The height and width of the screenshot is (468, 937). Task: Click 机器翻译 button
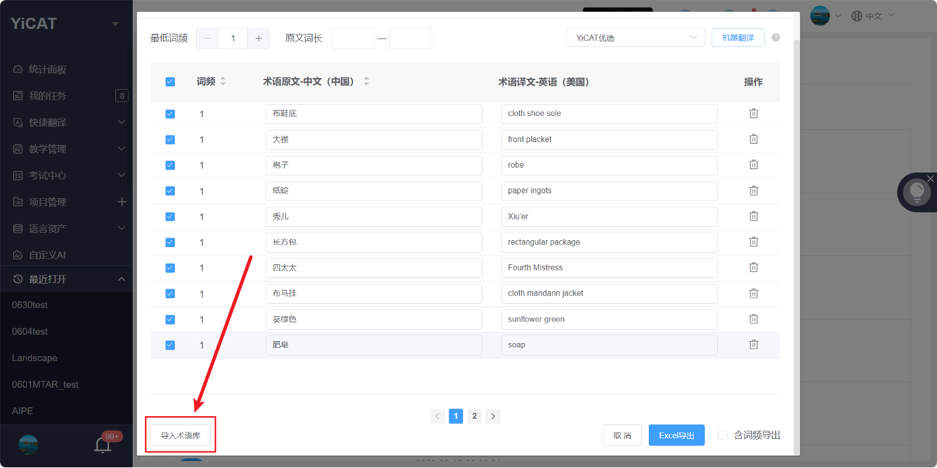coord(738,37)
